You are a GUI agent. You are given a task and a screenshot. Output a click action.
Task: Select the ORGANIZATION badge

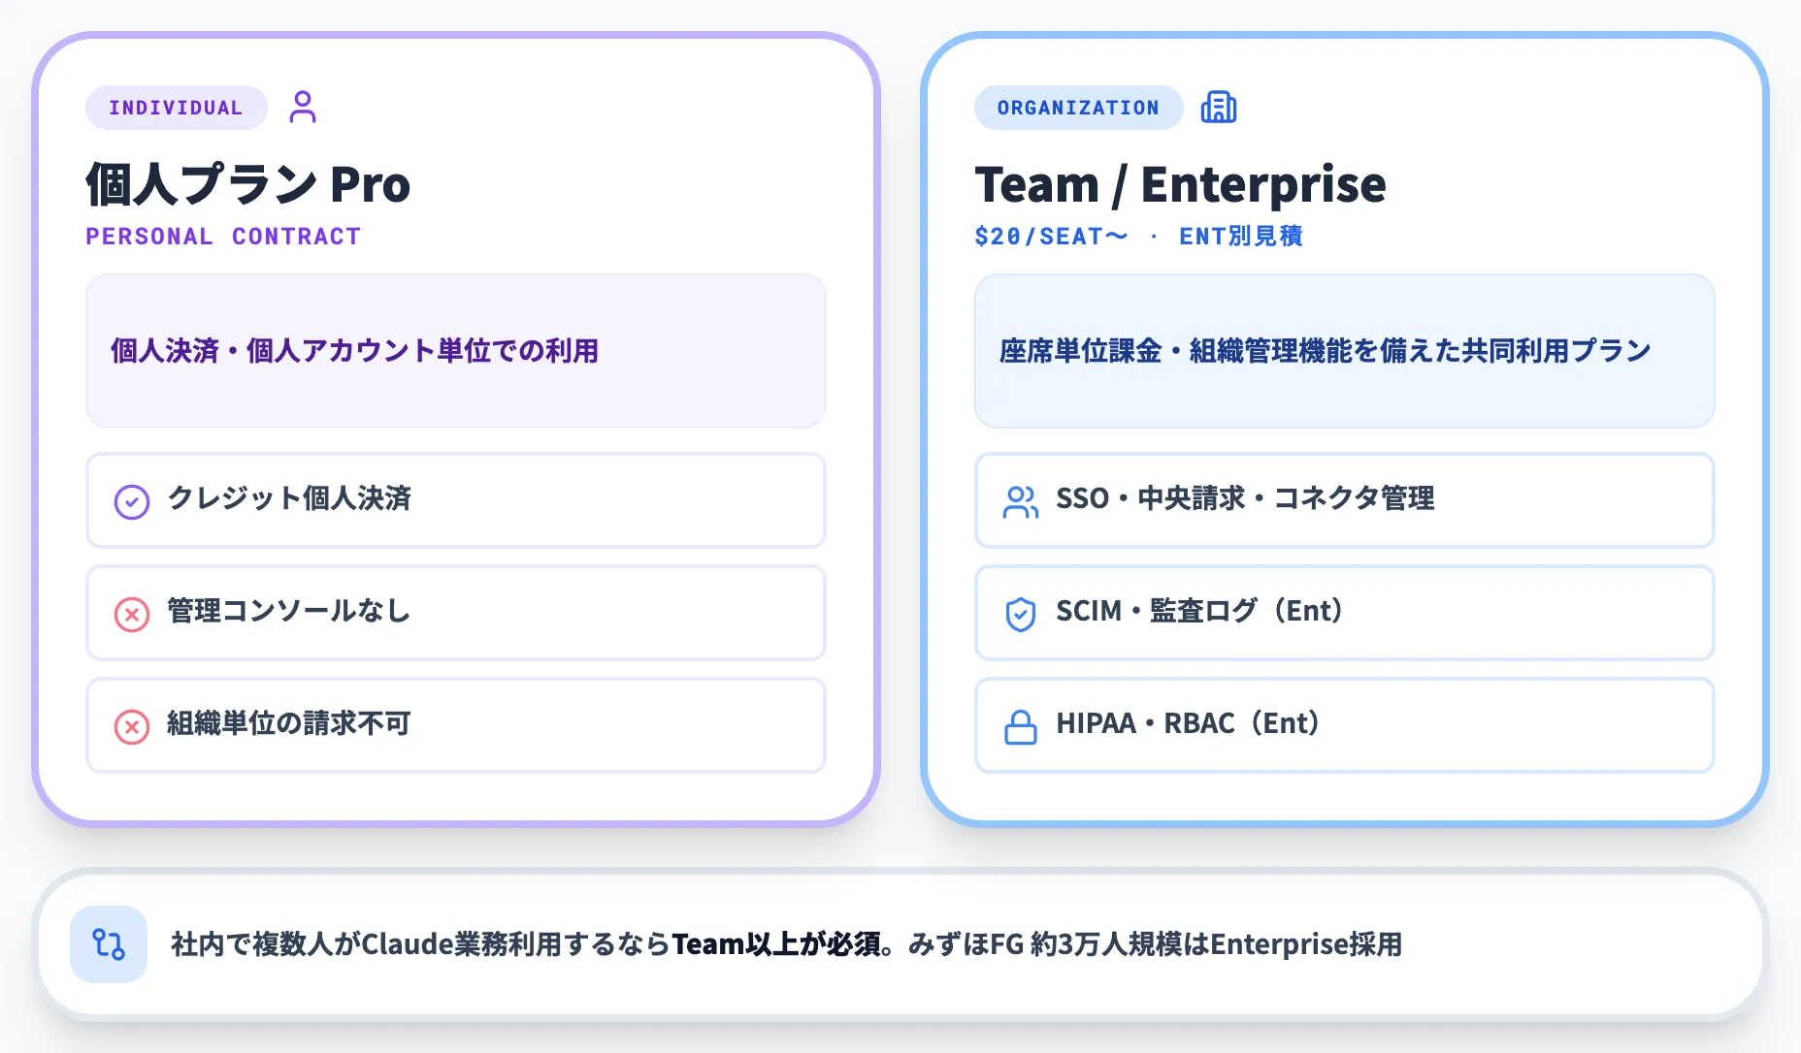pyautogui.click(x=1078, y=108)
